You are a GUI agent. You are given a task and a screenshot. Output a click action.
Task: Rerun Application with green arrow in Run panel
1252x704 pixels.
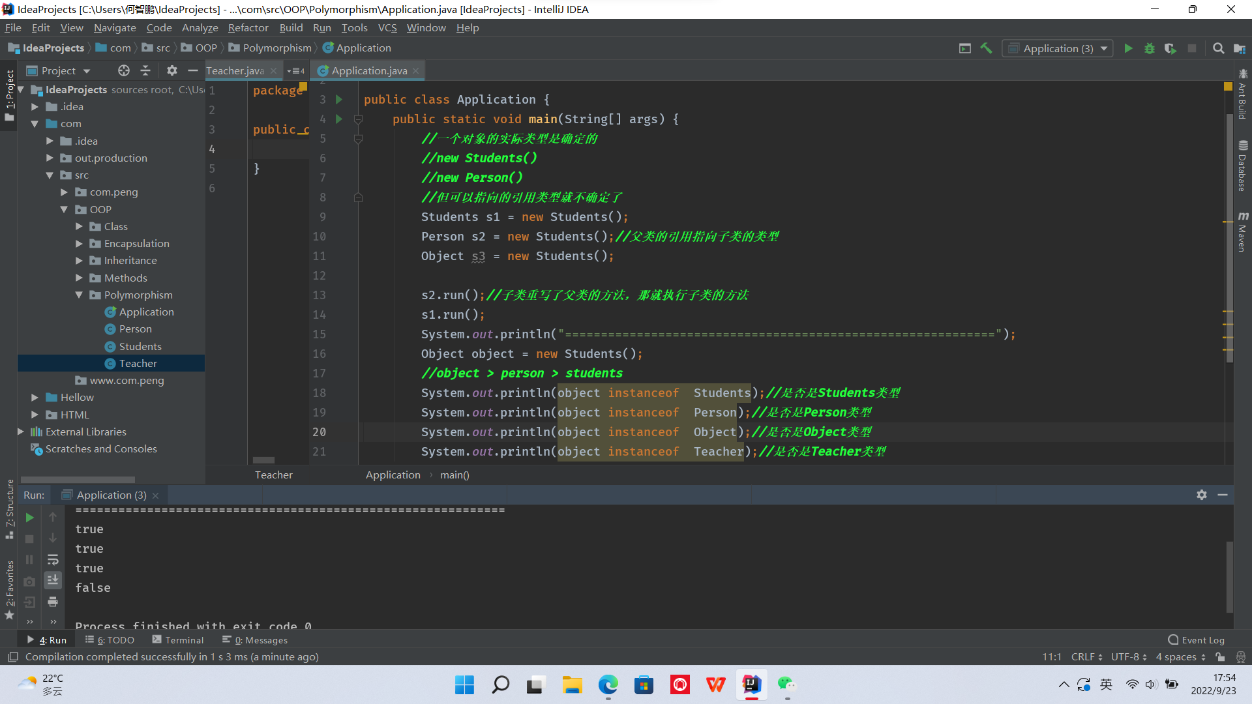(x=29, y=518)
